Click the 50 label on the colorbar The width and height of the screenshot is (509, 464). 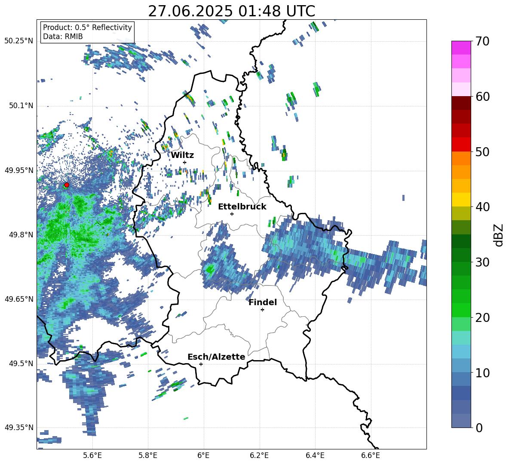(482, 152)
